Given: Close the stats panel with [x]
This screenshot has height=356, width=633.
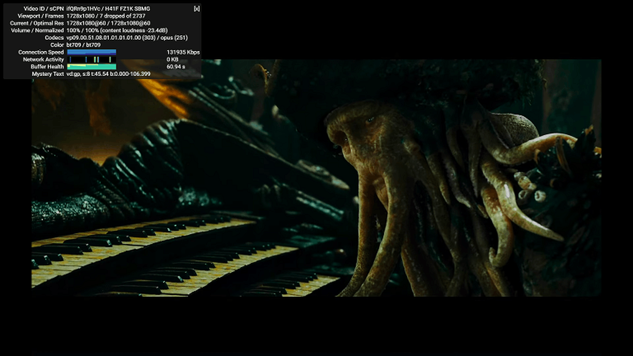Looking at the screenshot, I should pos(197,9).
